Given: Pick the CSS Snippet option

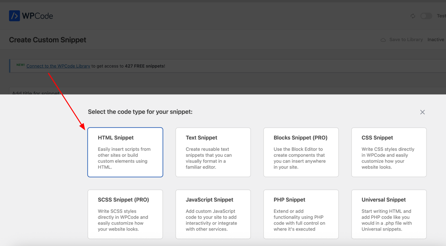Looking at the screenshot, I should coord(389,152).
